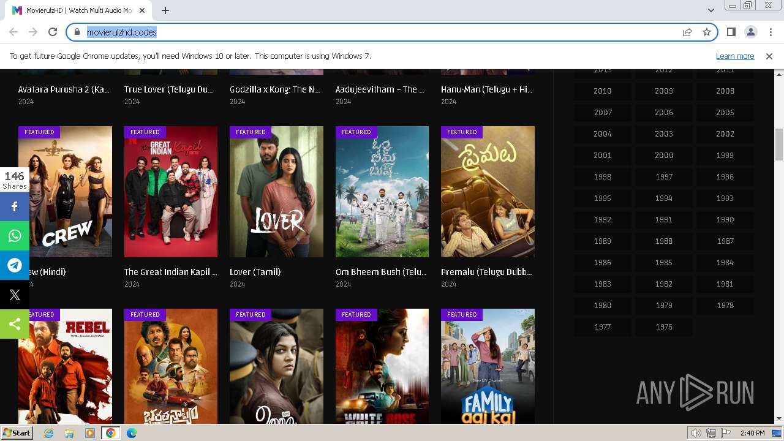Open Avatara Purusha 2 title link

click(64, 89)
